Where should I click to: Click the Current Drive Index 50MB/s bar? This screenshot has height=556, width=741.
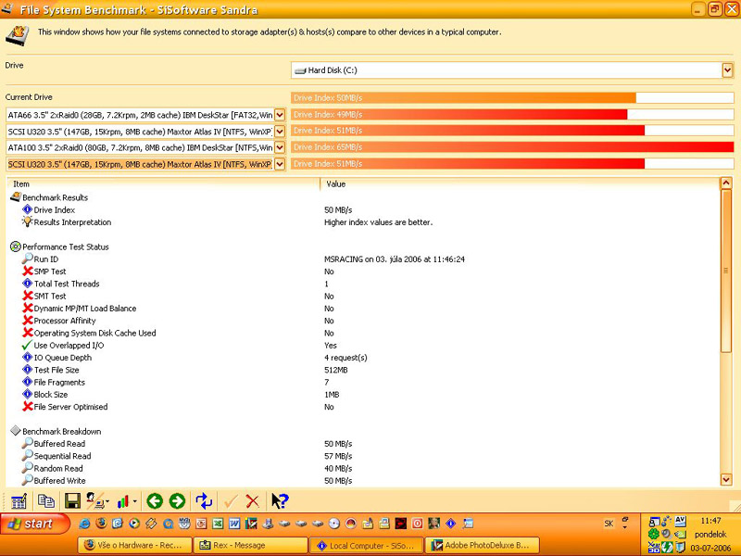(x=512, y=98)
